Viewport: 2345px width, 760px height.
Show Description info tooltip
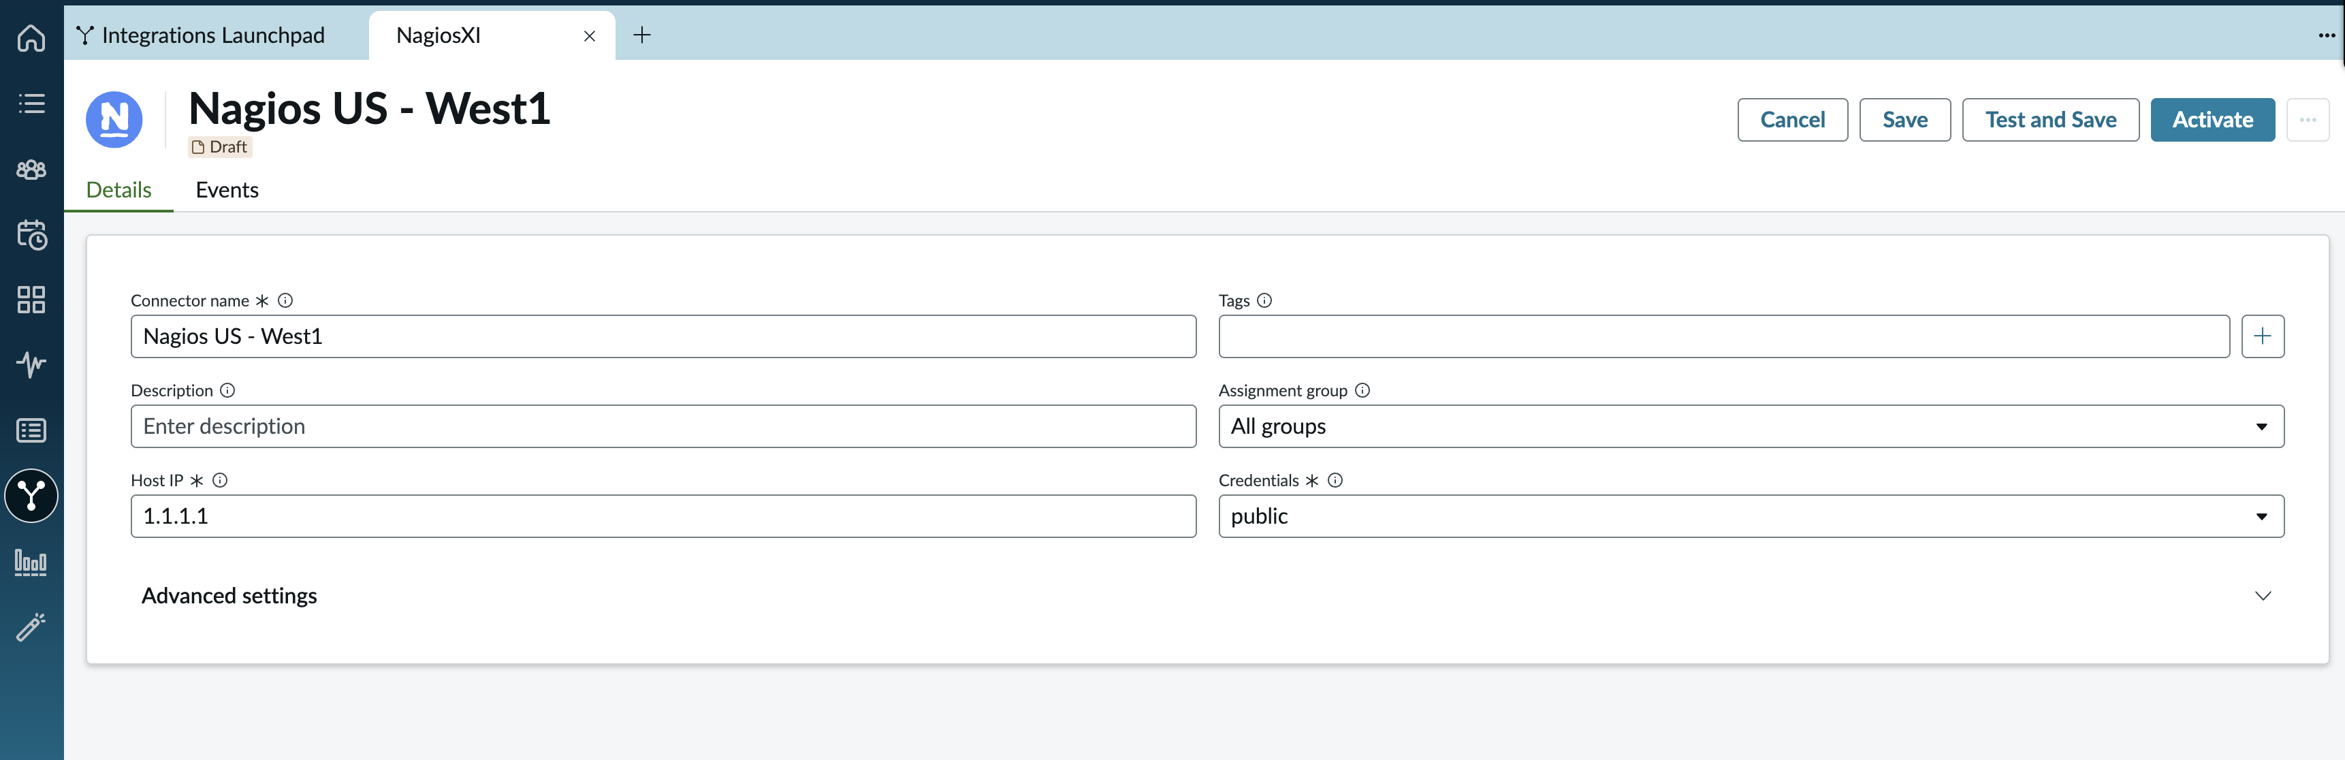tap(227, 390)
